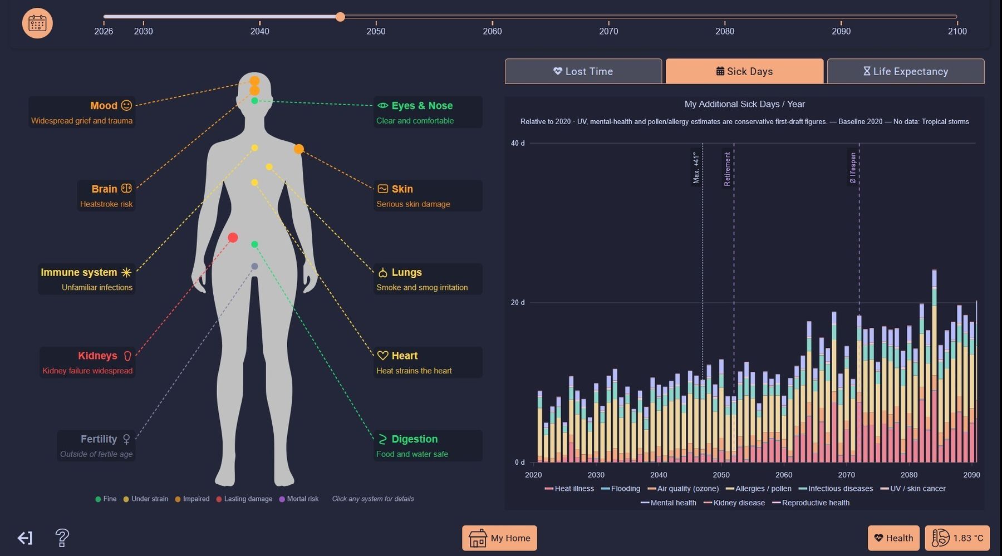
Task: Click the orange shoulder skin dot
Action: point(299,149)
